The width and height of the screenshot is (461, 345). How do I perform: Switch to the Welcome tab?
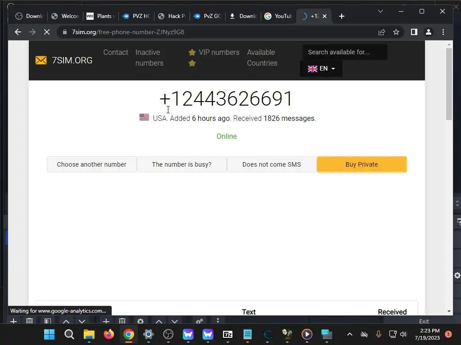[65, 16]
